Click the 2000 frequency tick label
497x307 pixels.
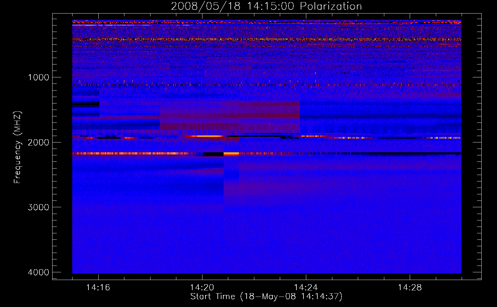38,142
